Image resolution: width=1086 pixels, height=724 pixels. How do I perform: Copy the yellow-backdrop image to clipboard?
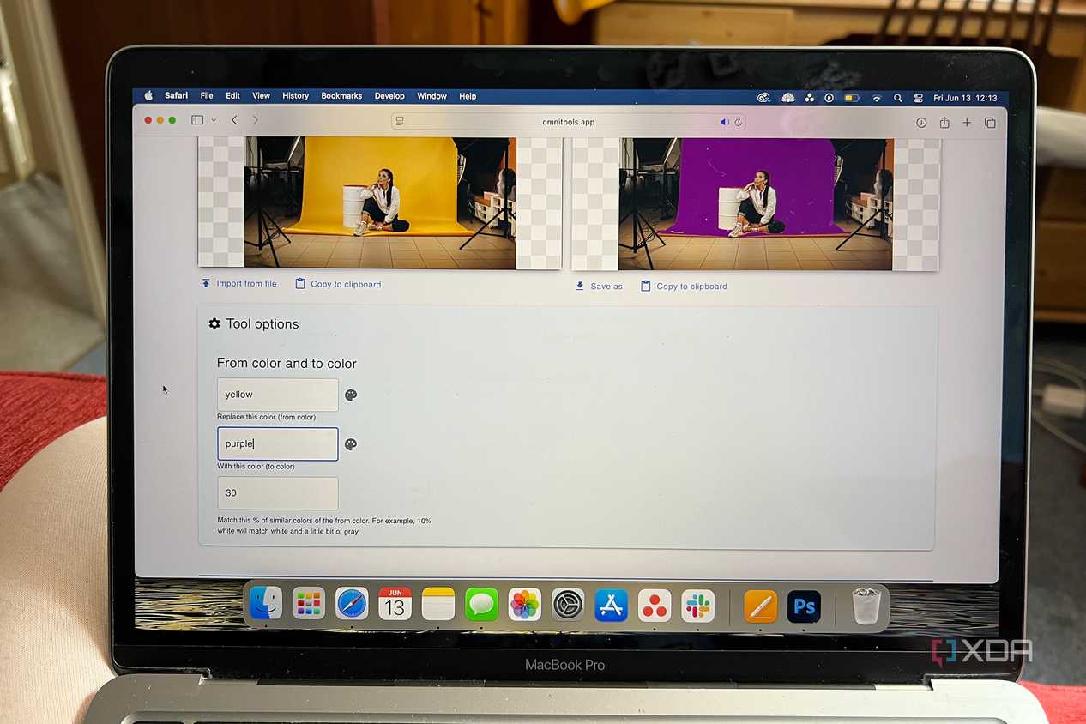point(338,284)
